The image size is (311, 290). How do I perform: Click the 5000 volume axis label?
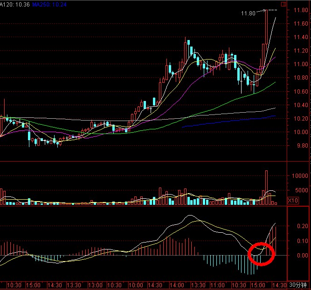[x=301, y=190]
